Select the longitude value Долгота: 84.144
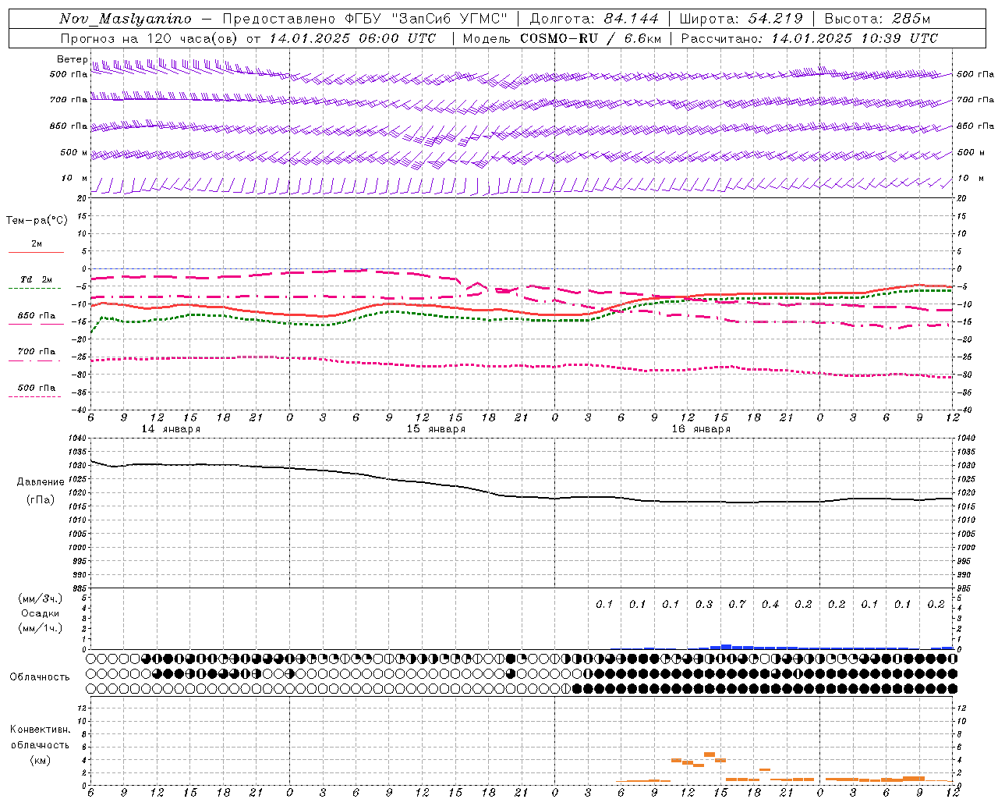 point(594,19)
